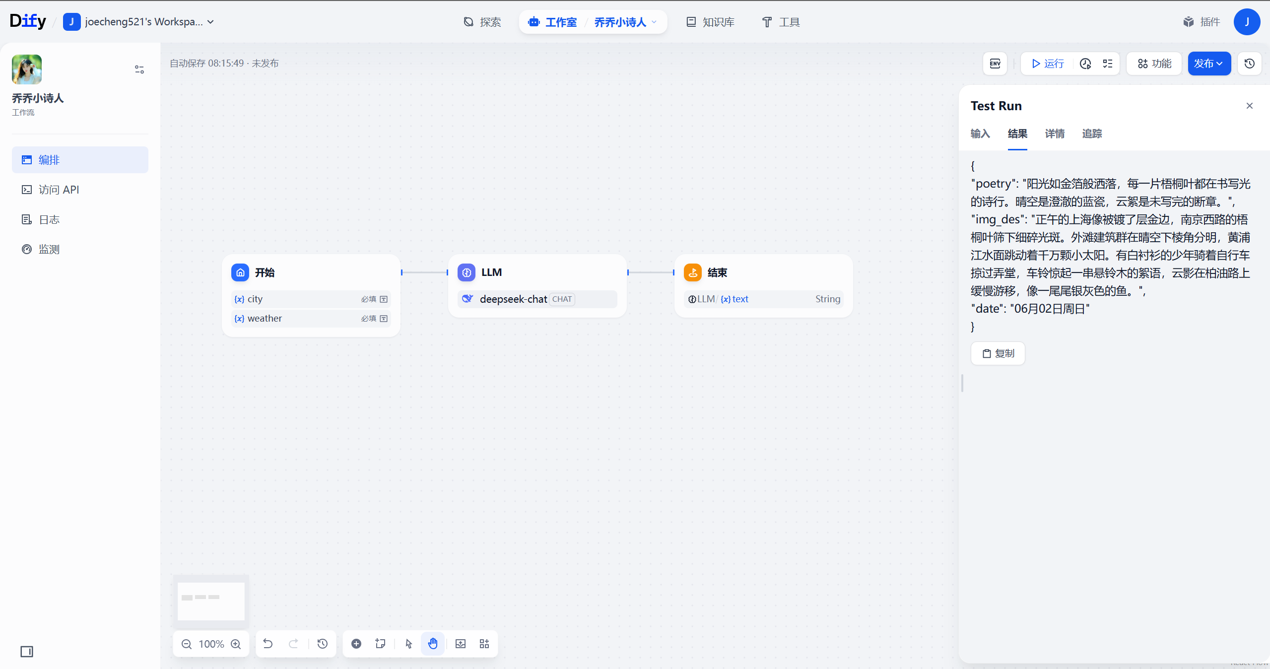Toggle hand pan mode tool
The height and width of the screenshot is (669, 1270).
tap(433, 644)
